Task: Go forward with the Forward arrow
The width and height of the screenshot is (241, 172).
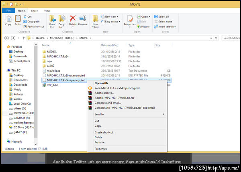Action: point(13,38)
